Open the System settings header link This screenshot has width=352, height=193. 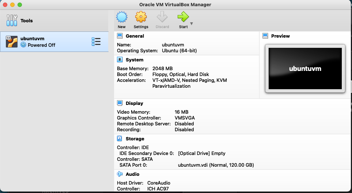point(135,60)
